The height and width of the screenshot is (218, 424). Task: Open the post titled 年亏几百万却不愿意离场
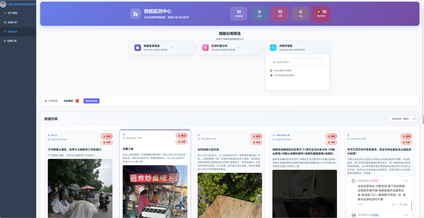click(379, 151)
